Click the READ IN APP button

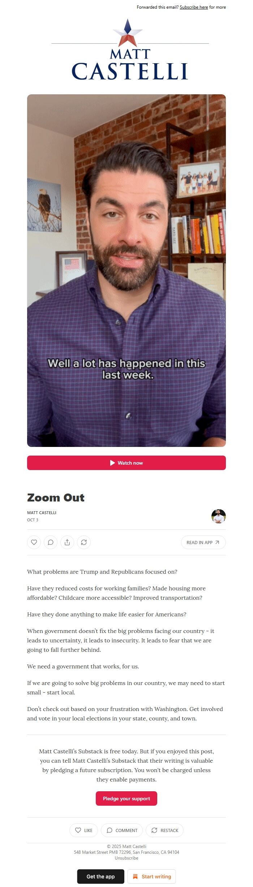pyautogui.click(x=203, y=542)
